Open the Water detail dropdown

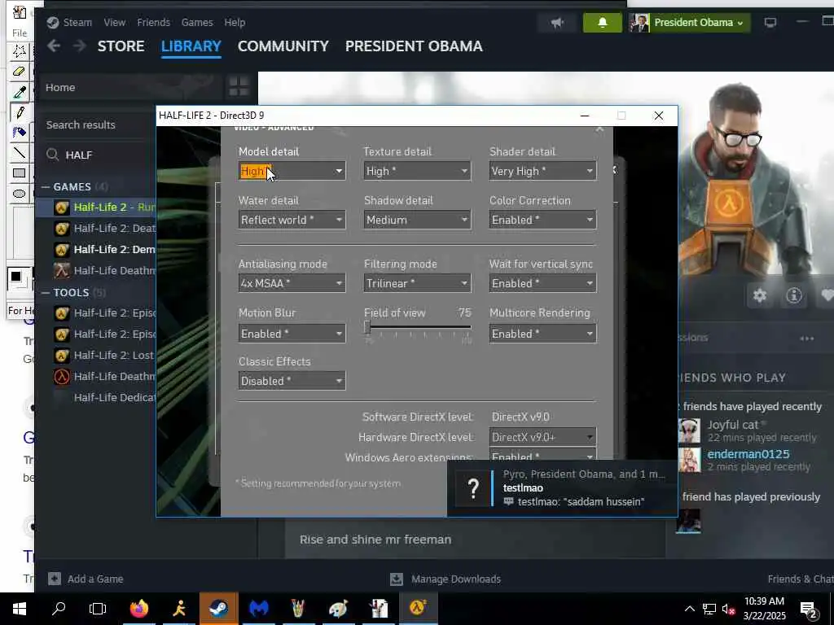292,220
